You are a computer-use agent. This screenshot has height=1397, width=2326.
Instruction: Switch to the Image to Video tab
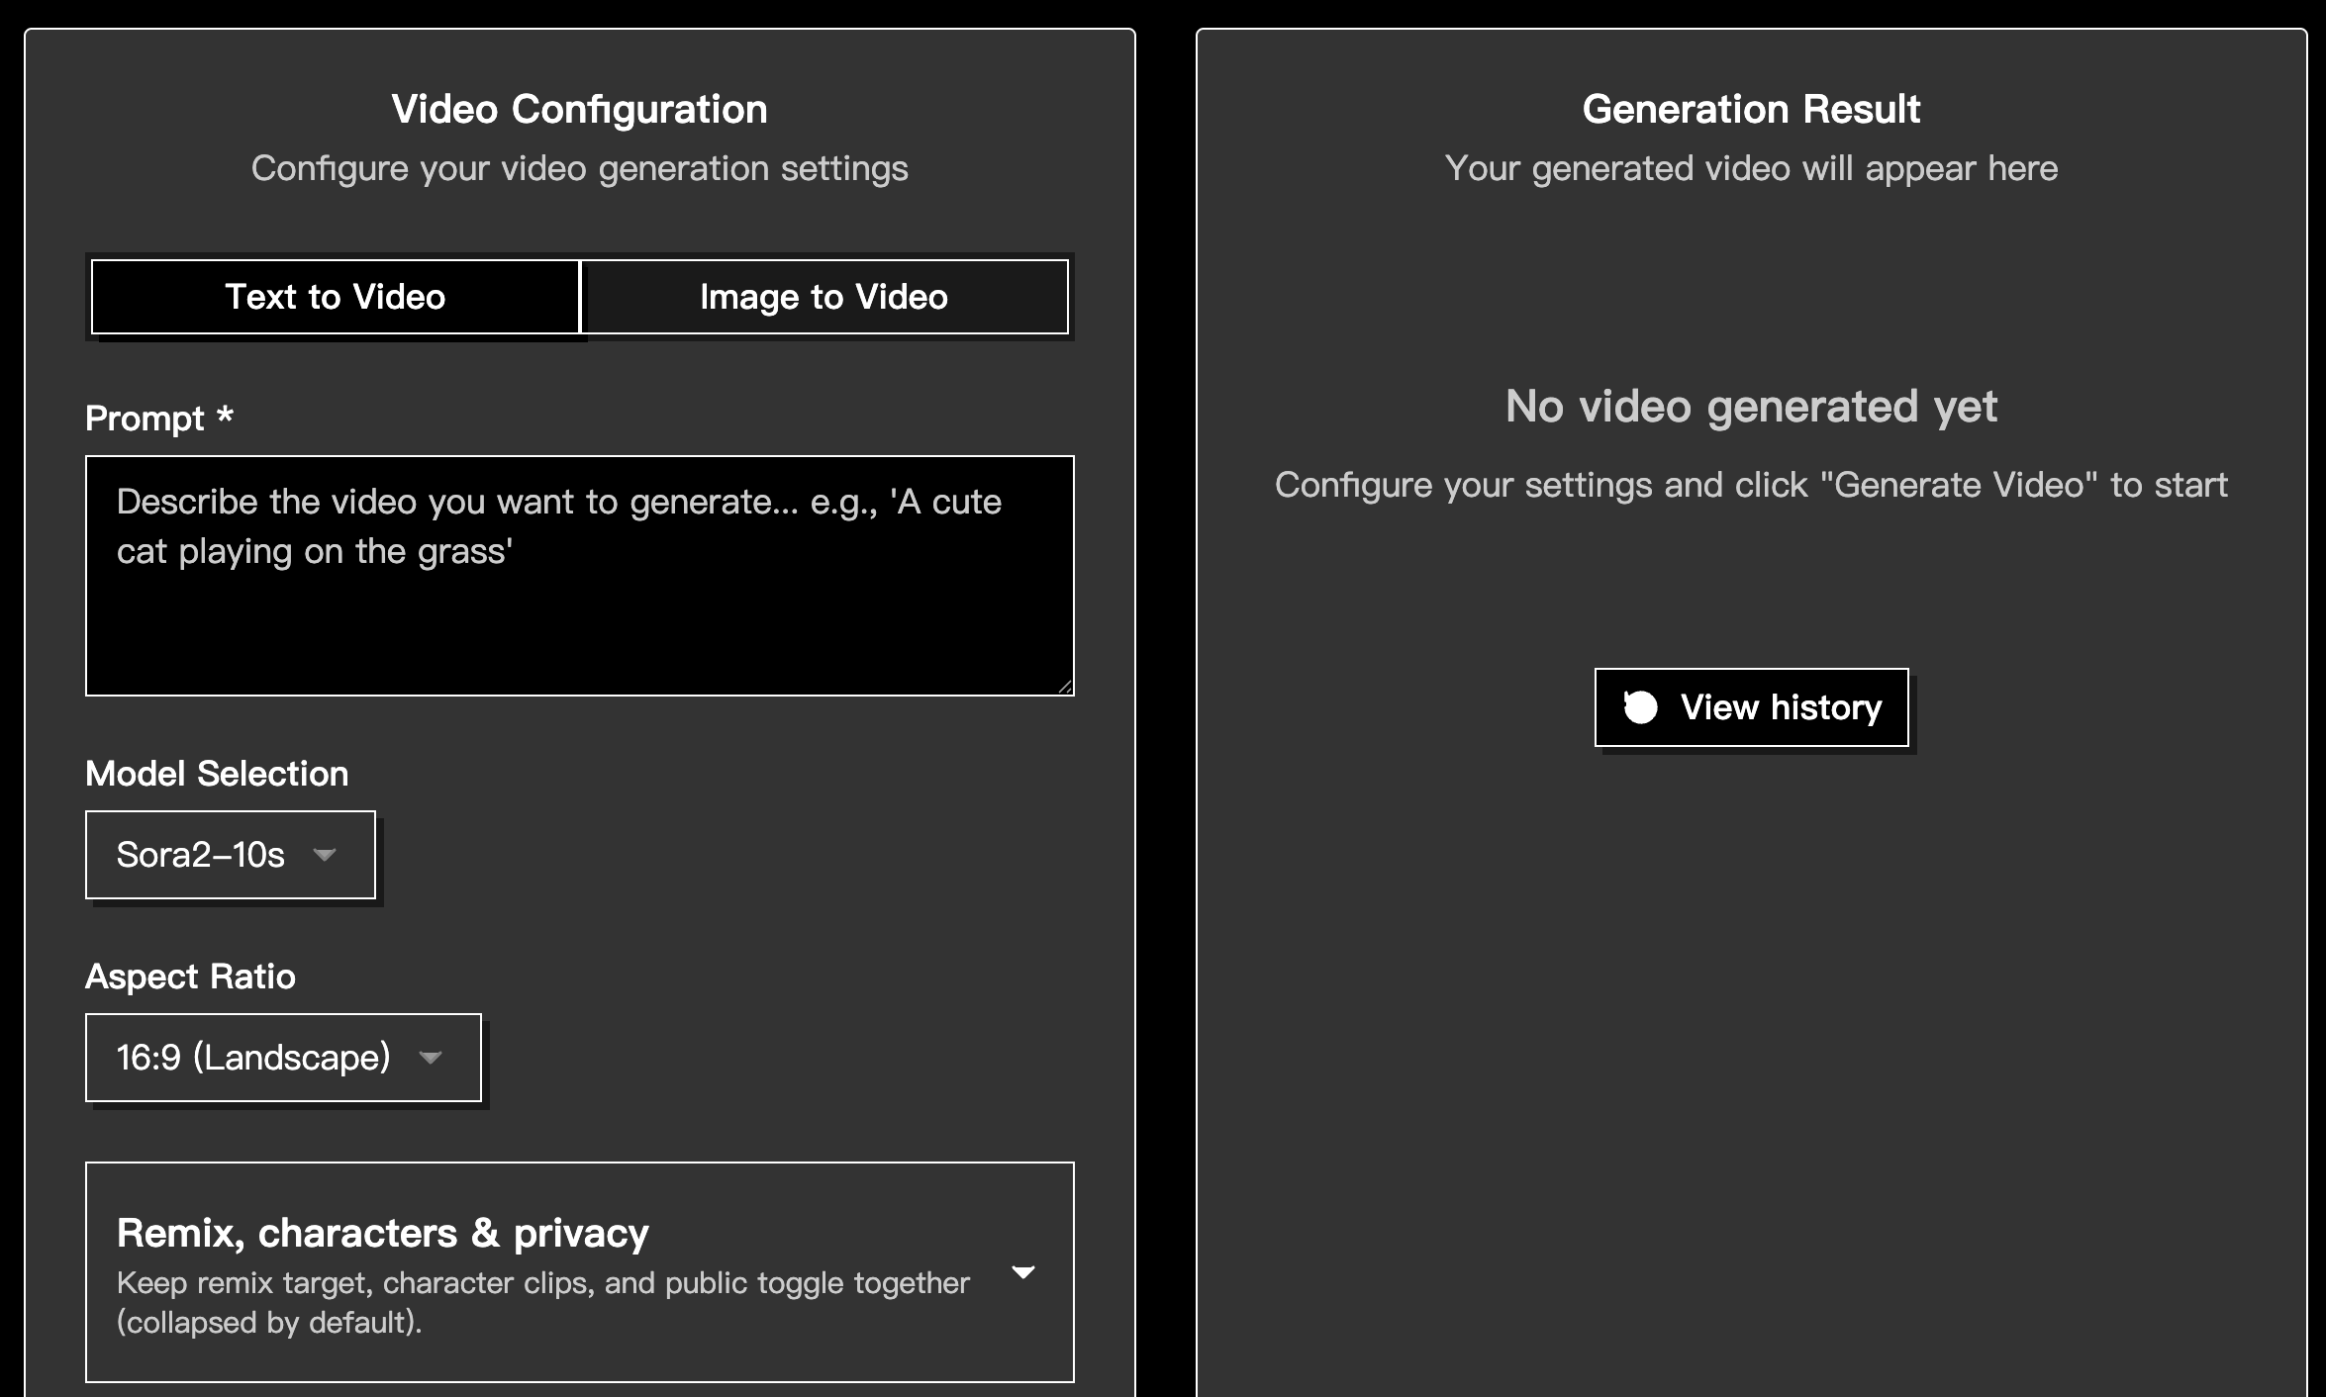(x=824, y=297)
